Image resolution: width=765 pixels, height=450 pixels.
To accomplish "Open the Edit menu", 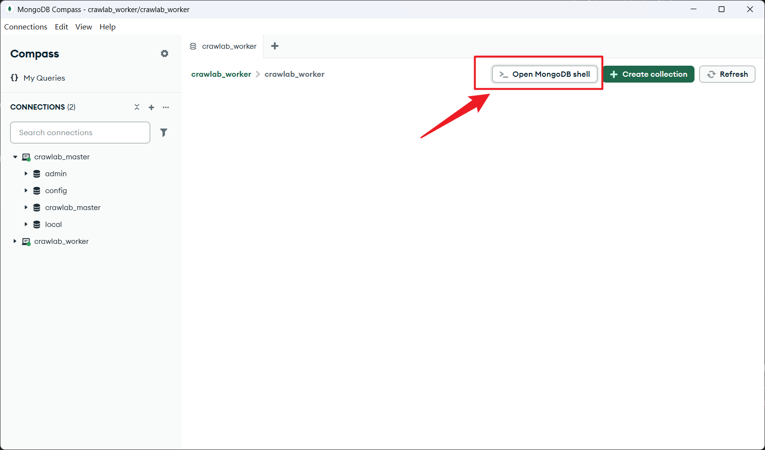I will (61, 27).
